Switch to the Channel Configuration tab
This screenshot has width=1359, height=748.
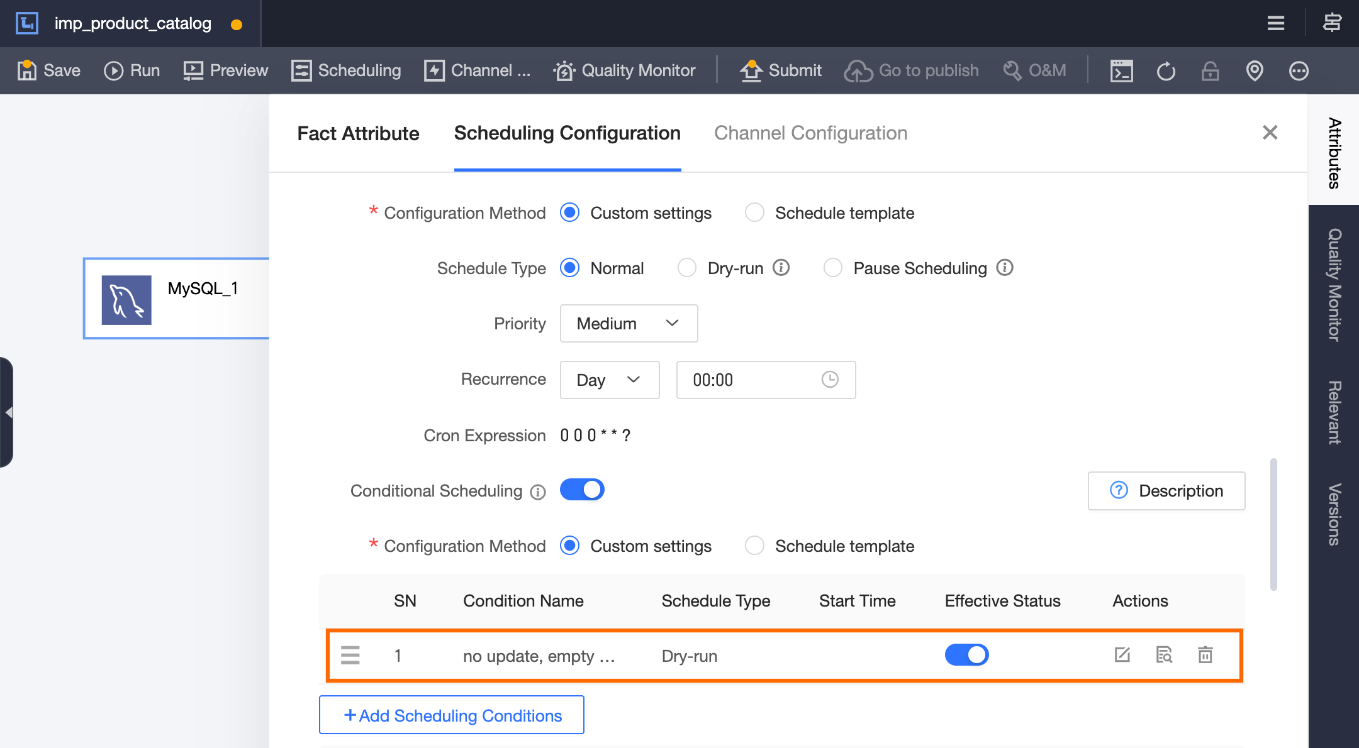(810, 133)
